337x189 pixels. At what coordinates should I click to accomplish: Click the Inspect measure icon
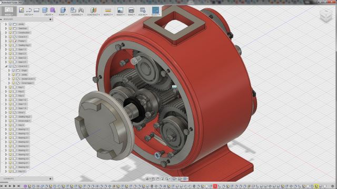(x=108, y=10)
